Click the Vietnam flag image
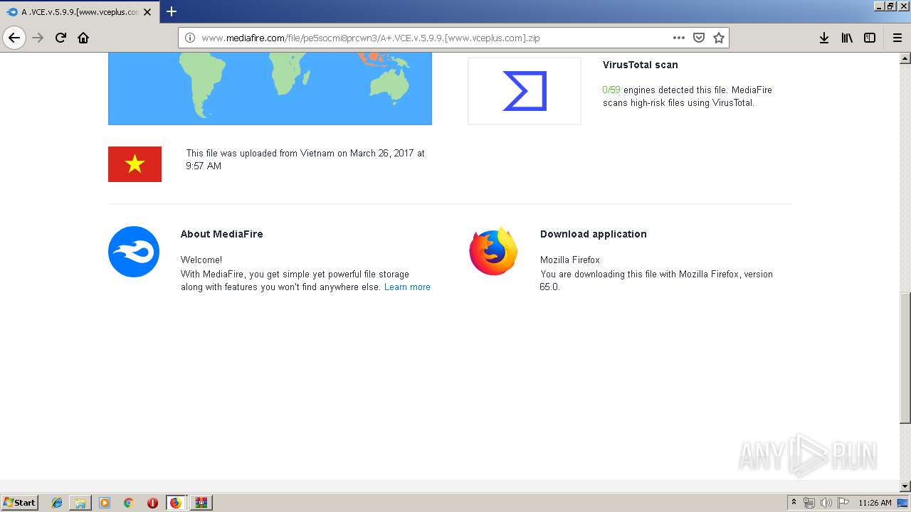 [135, 164]
